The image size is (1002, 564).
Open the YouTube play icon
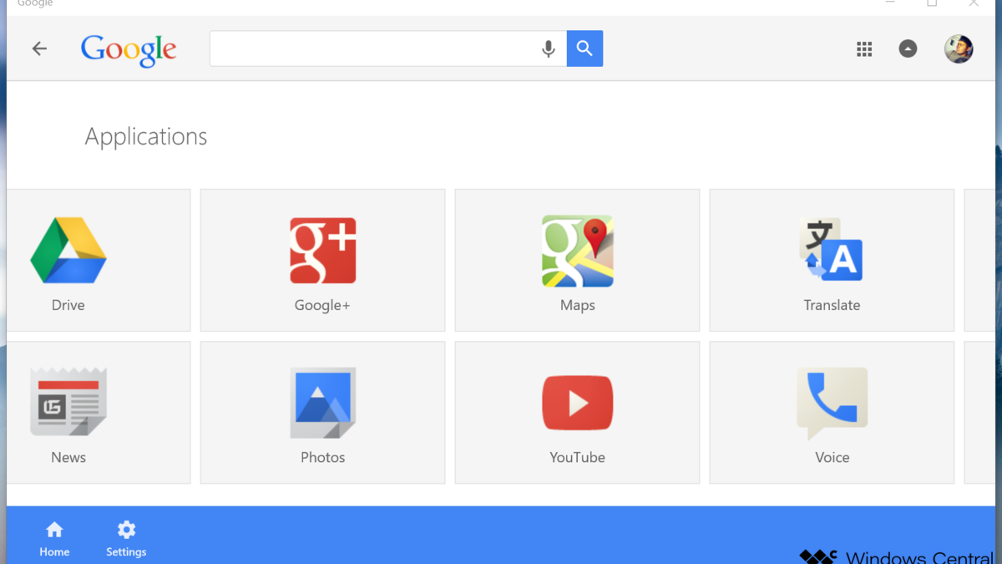[x=577, y=403]
